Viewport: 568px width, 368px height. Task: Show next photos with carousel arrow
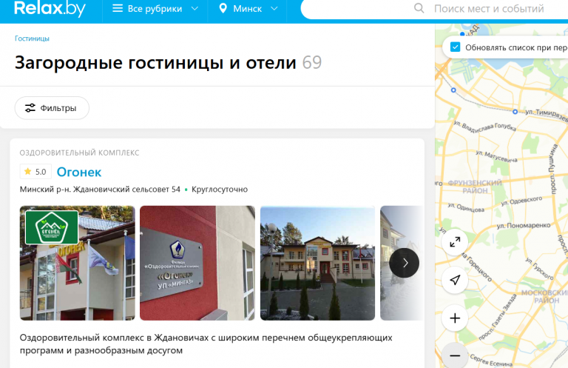(405, 263)
